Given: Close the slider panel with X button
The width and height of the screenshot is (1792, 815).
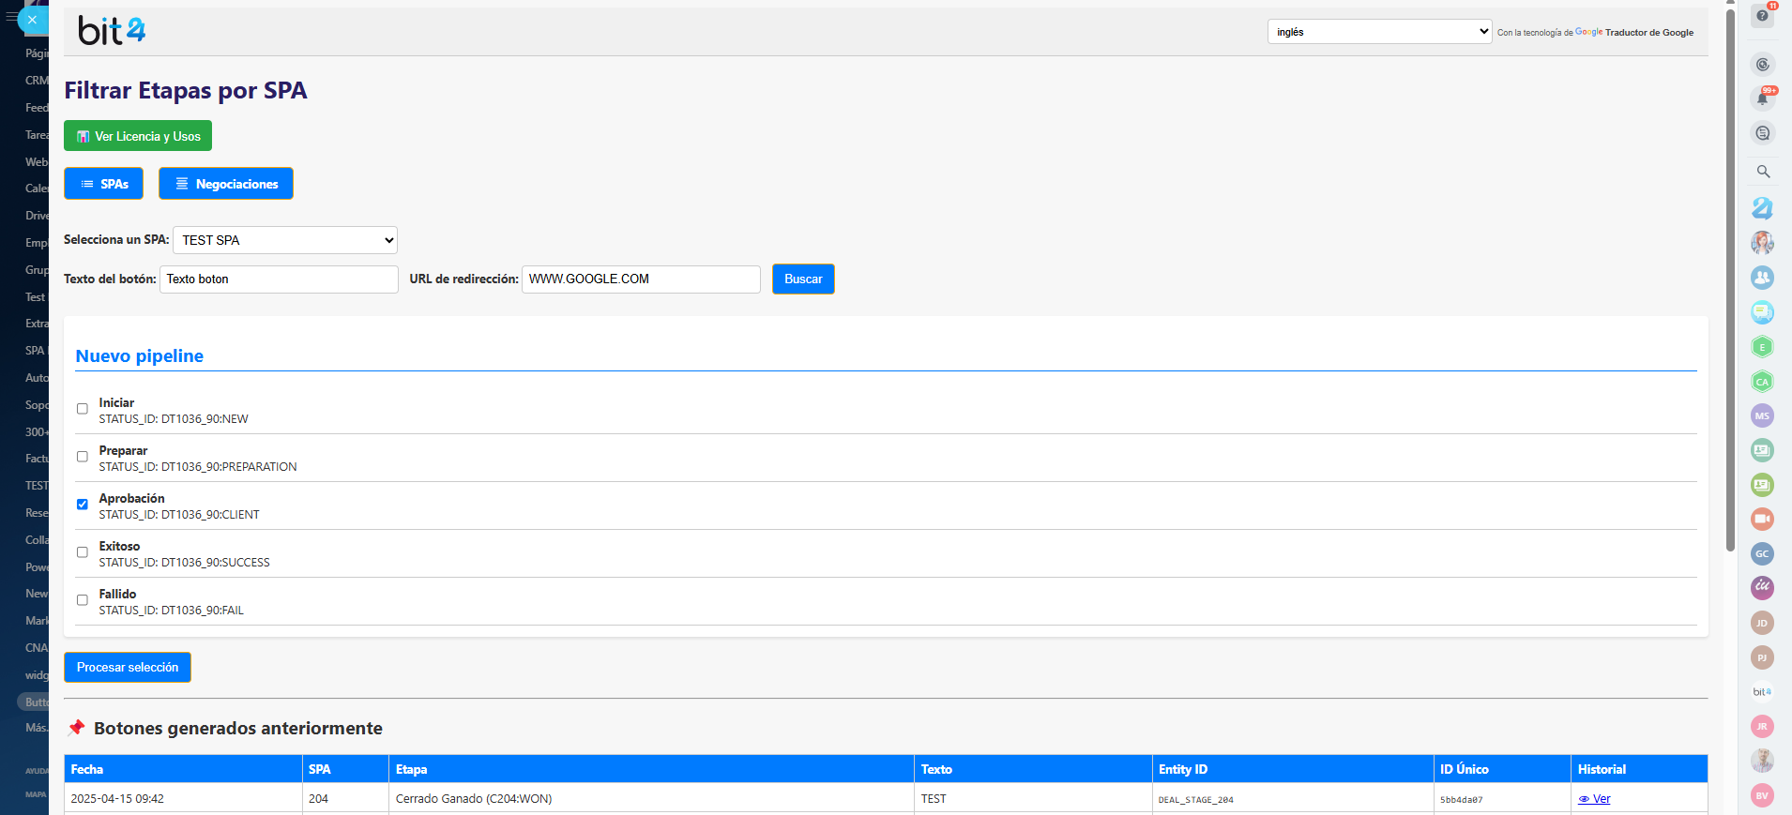Looking at the screenshot, I should pyautogui.click(x=32, y=20).
